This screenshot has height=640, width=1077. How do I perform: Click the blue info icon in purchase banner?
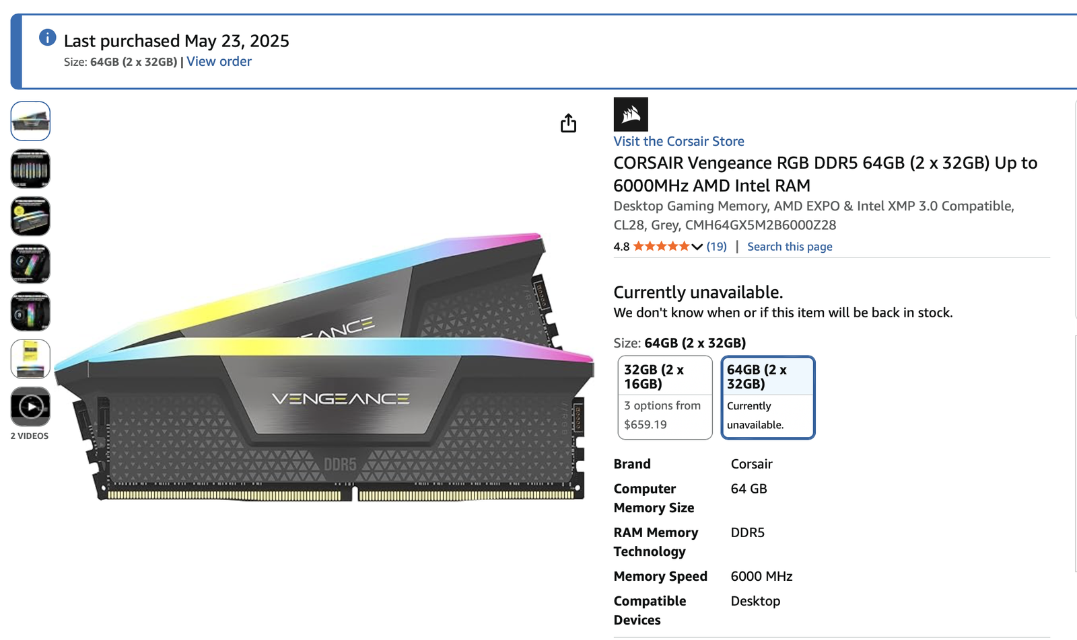click(47, 38)
